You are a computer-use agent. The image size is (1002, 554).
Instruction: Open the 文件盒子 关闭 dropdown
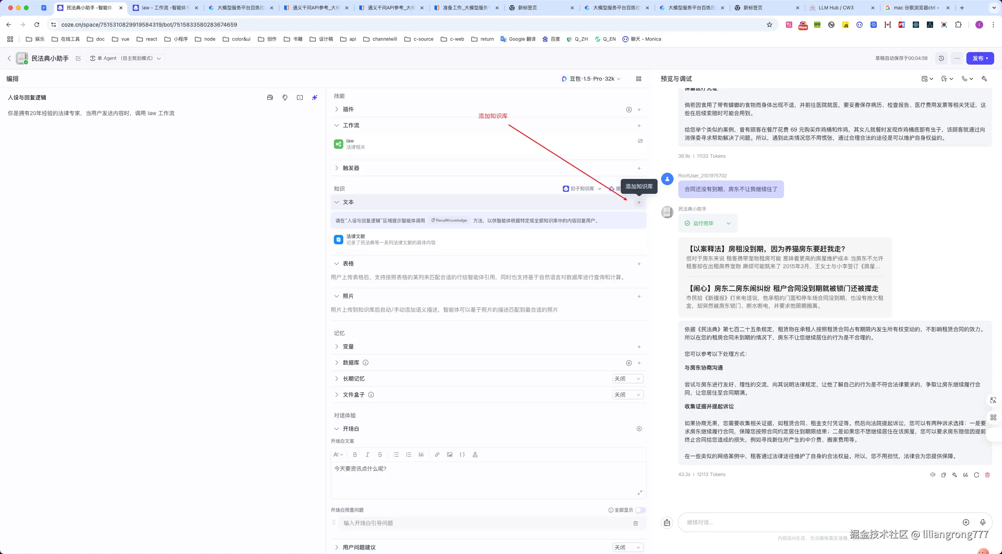[627, 395]
